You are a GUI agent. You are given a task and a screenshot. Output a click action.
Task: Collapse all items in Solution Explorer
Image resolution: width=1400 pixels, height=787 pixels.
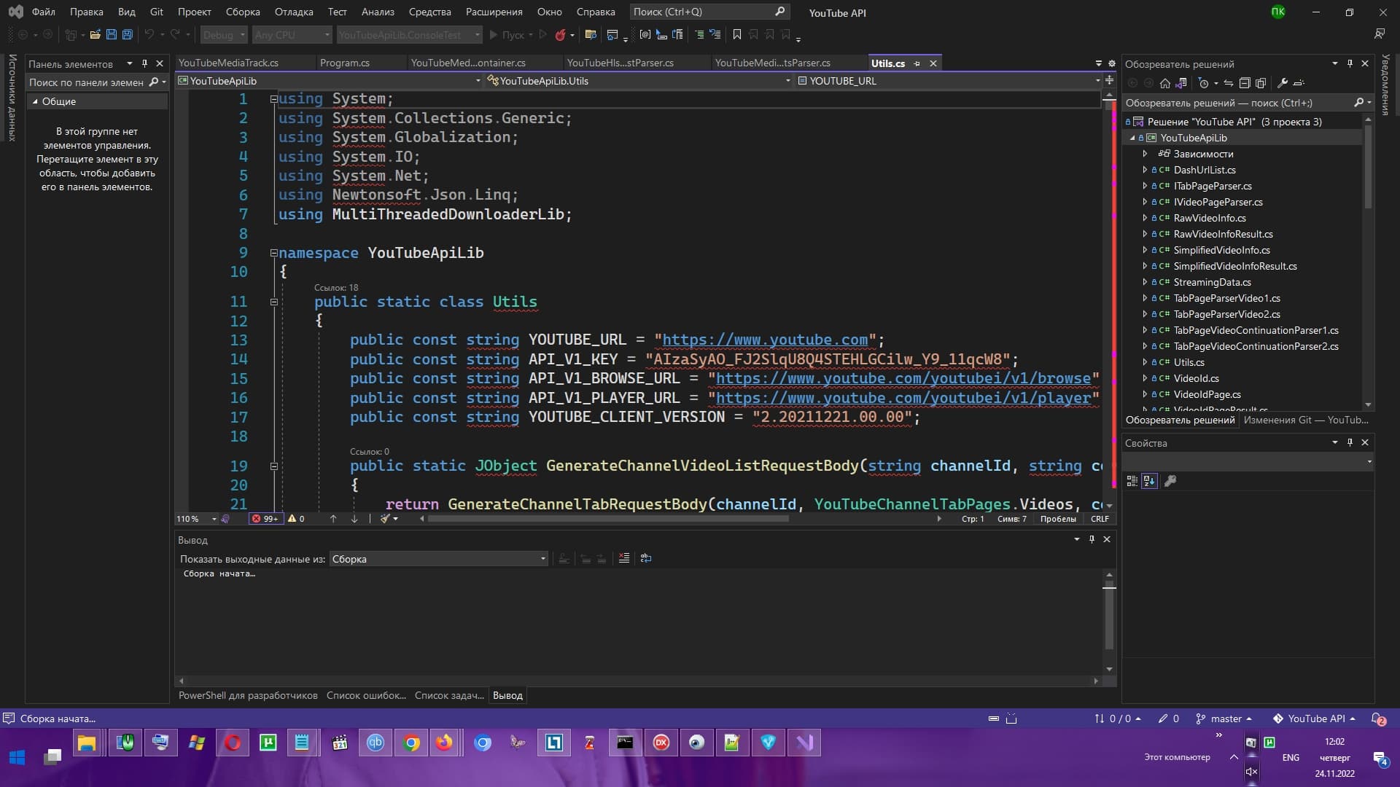pyautogui.click(x=1245, y=83)
